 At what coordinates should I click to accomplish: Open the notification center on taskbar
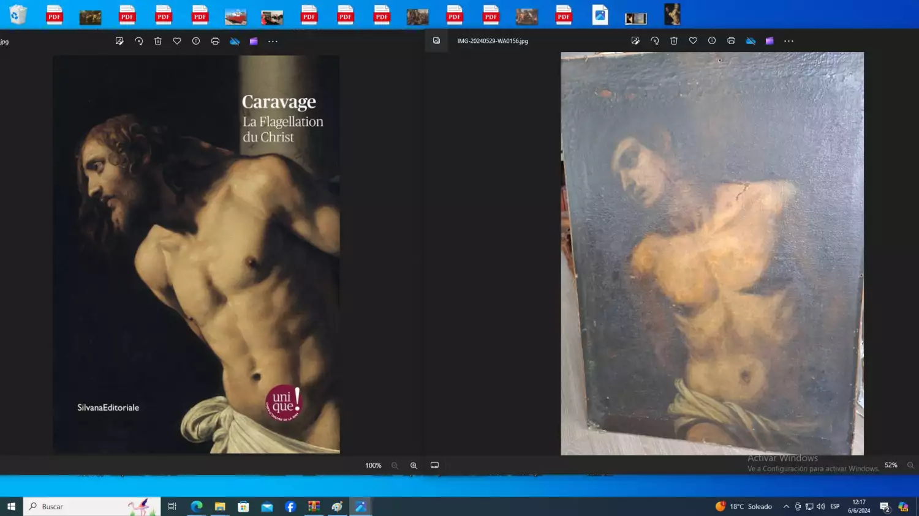885,506
